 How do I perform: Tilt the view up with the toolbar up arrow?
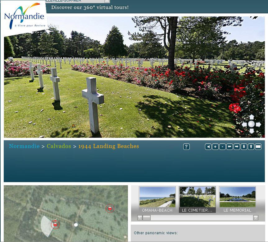(251, 146)
